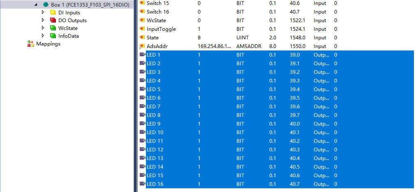Click address 39.7 in the LED 8 row
Viewport: 416px width, 192px height.
295,115
